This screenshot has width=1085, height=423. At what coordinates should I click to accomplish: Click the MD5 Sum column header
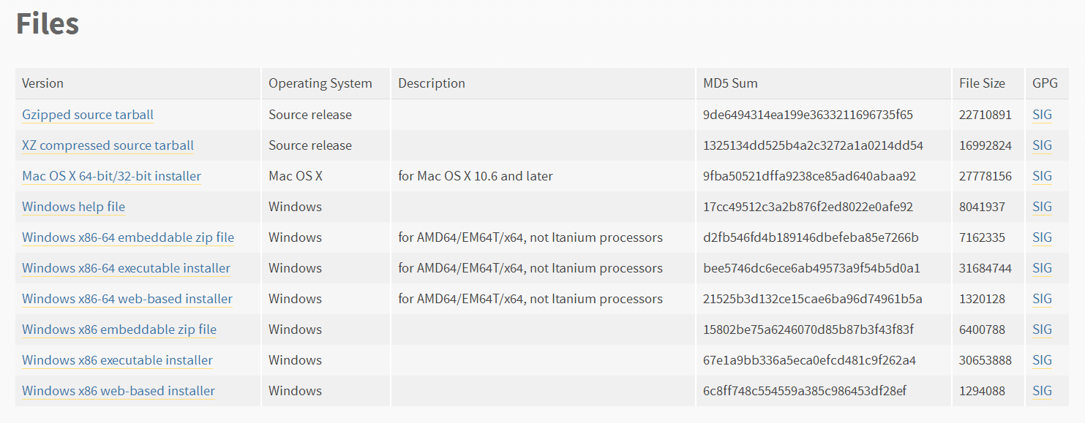[x=730, y=83]
